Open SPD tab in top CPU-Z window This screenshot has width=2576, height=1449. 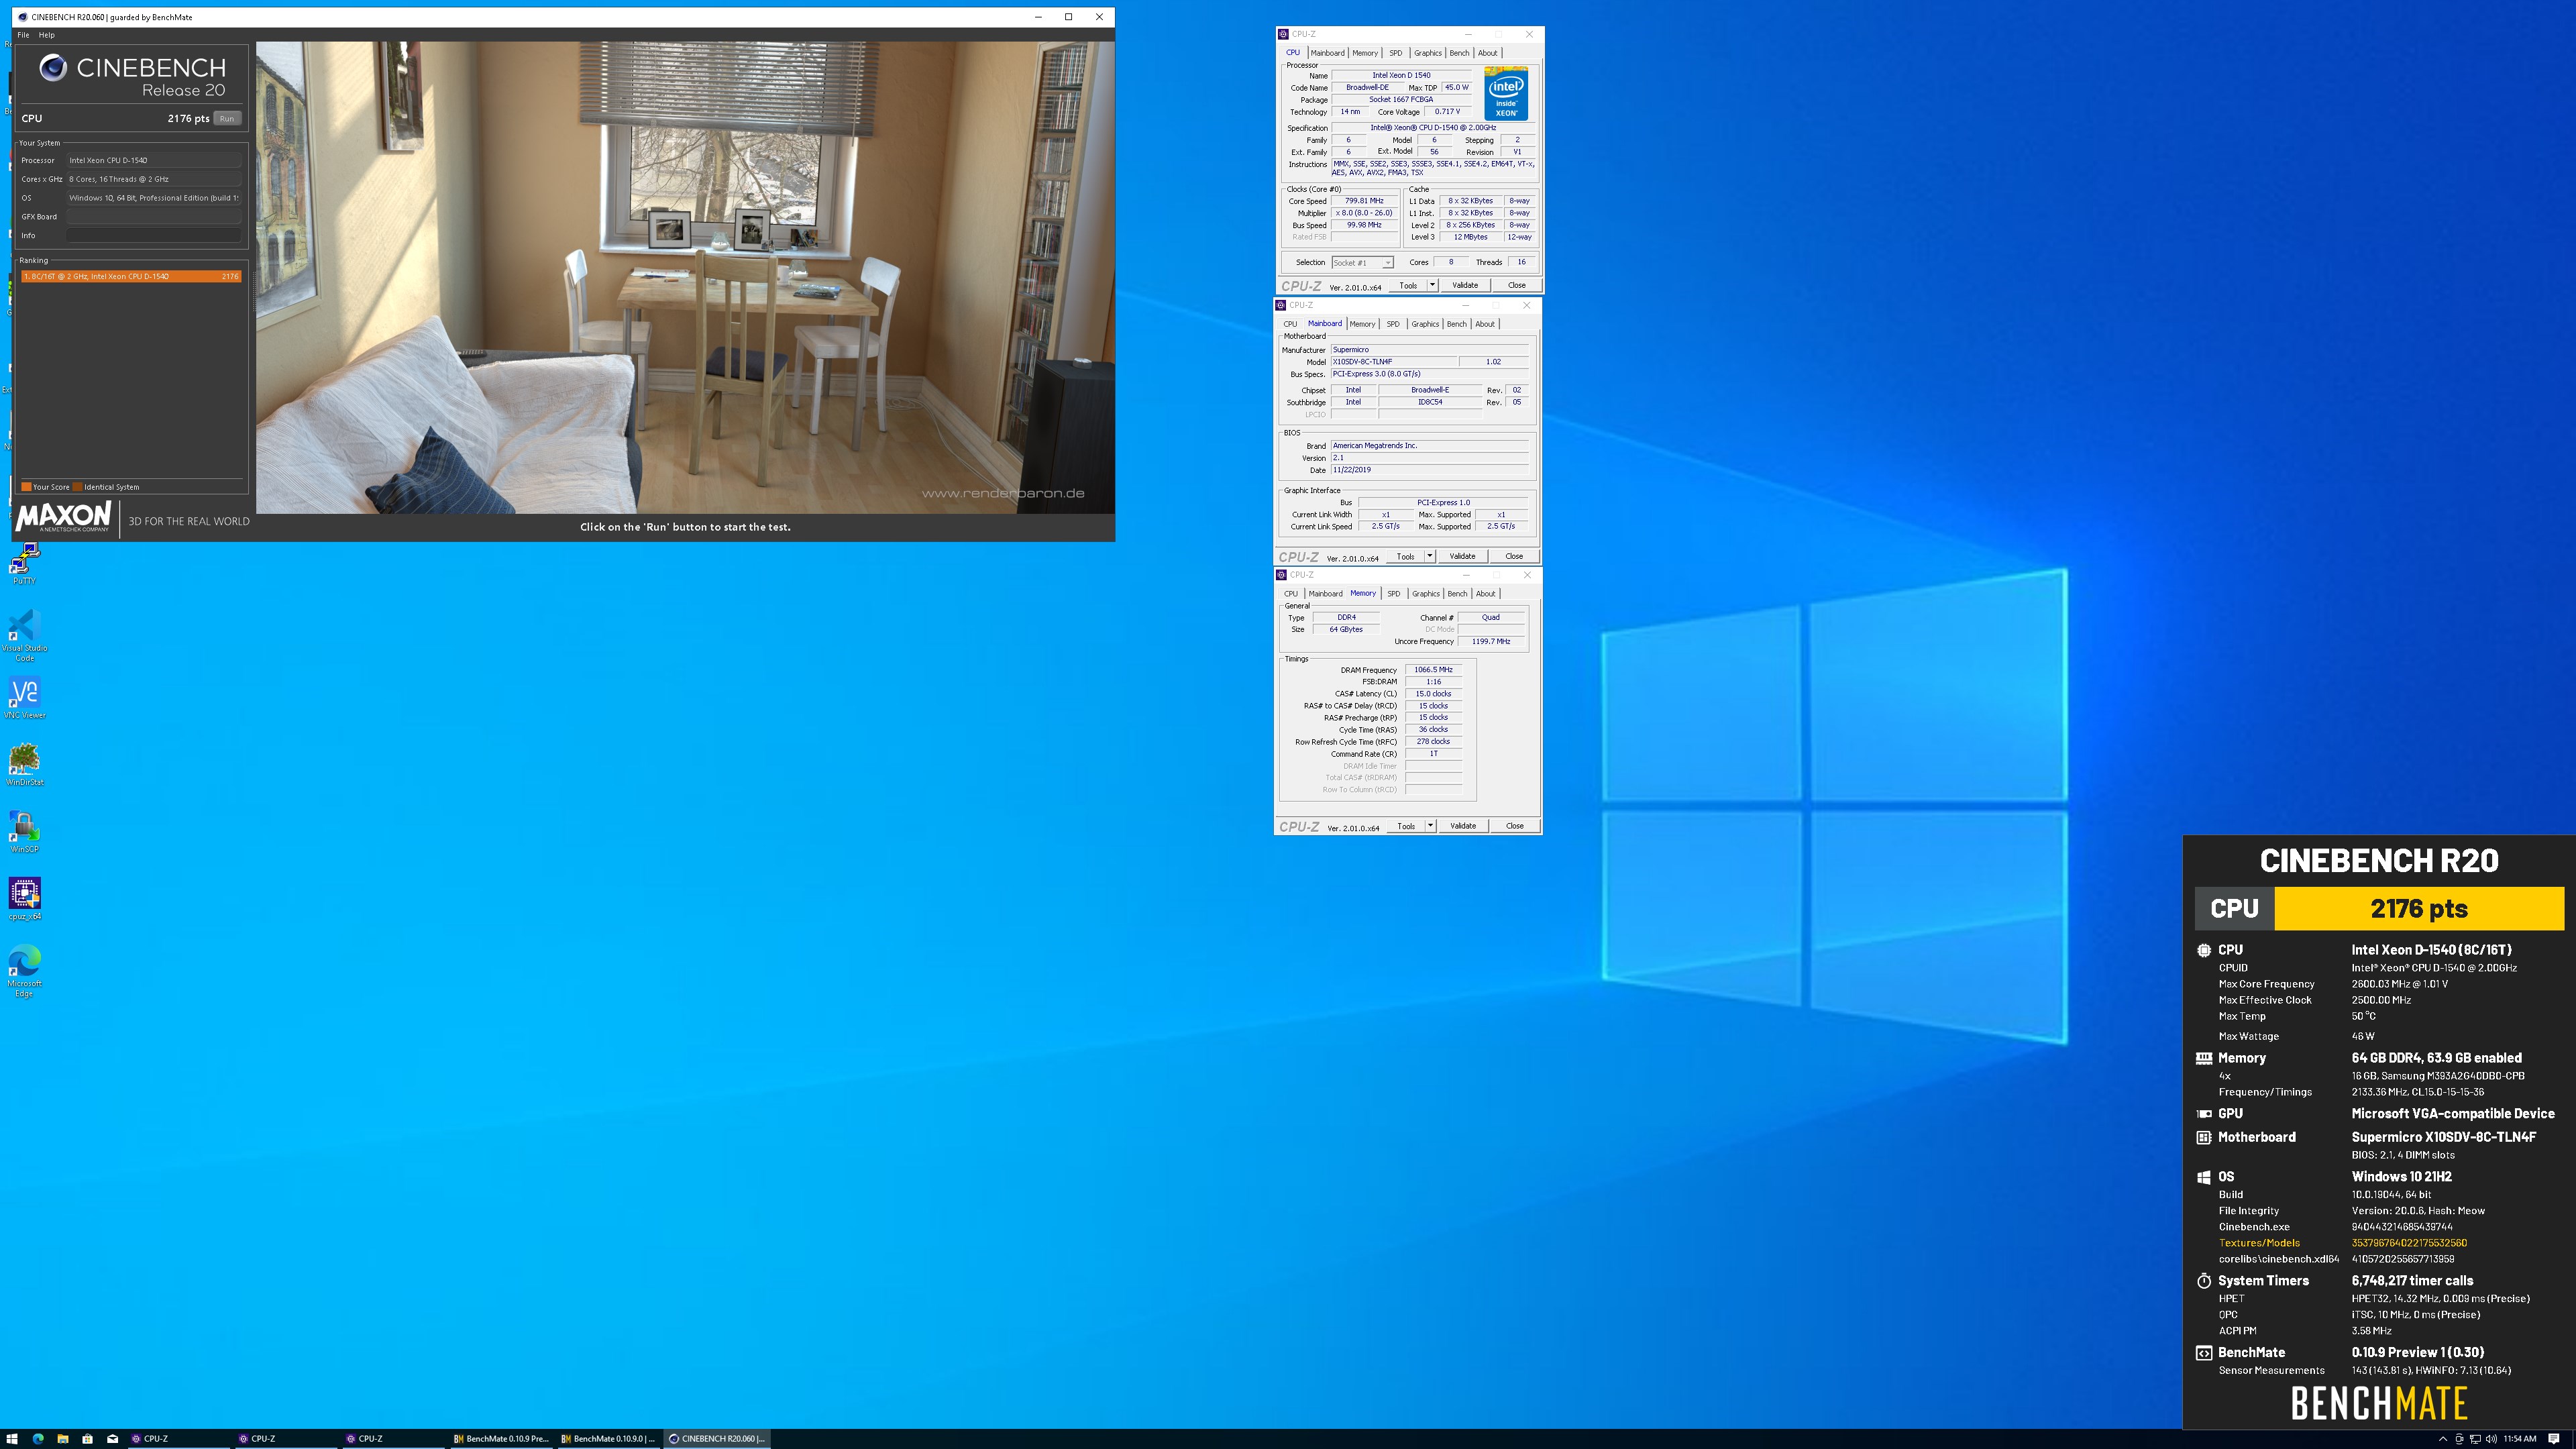[1395, 53]
